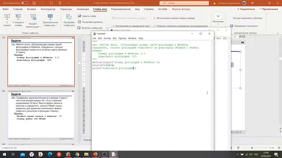282x158 pixels.
Task: Switch to Вставка tab
Action: click(x=31, y=9)
